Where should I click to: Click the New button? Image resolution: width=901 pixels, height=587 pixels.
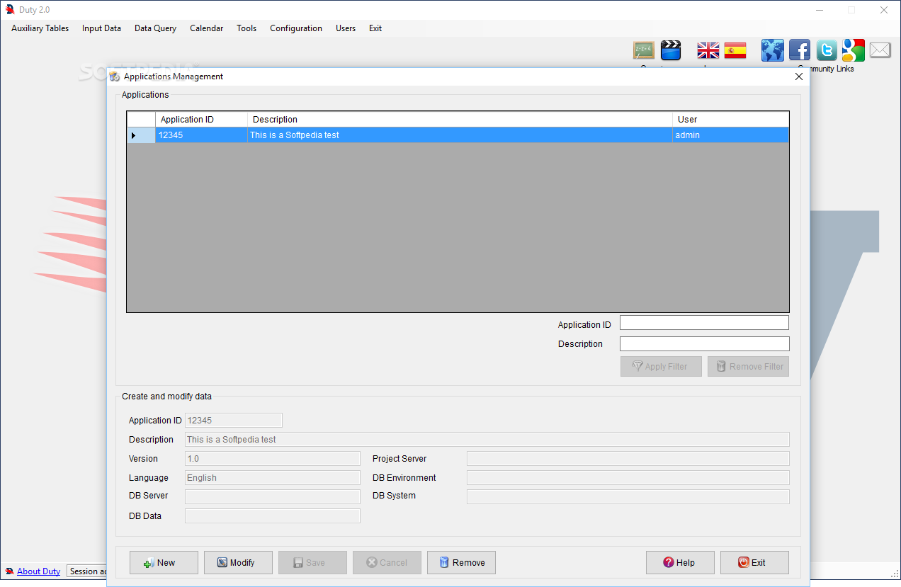point(164,562)
